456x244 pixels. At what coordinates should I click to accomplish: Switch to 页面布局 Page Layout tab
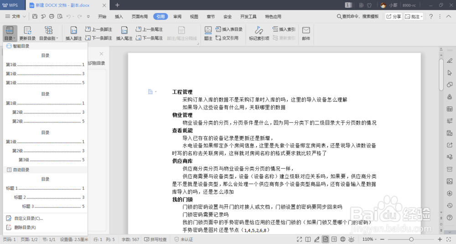click(x=140, y=16)
